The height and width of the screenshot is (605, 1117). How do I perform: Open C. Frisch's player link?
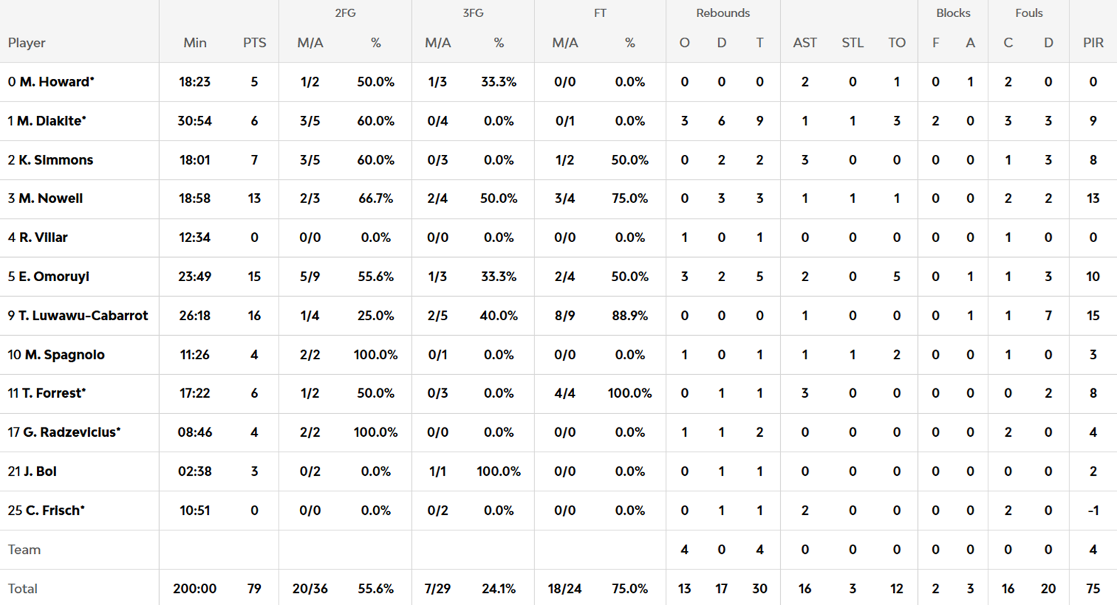[x=55, y=510]
